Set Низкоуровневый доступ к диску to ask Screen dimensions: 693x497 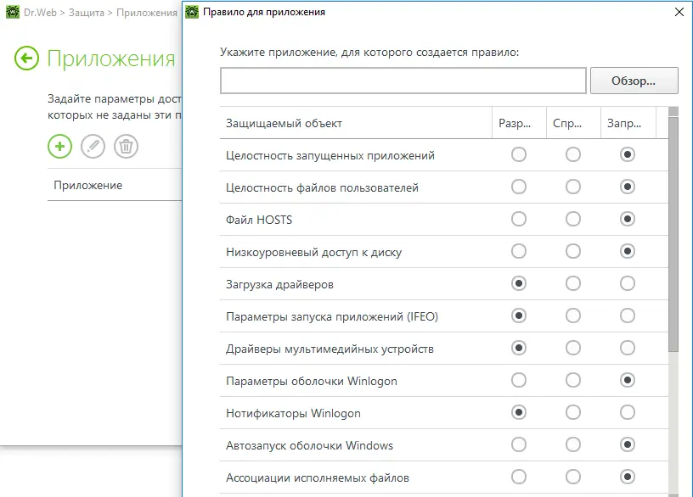pyautogui.click(x=573, y=251)
